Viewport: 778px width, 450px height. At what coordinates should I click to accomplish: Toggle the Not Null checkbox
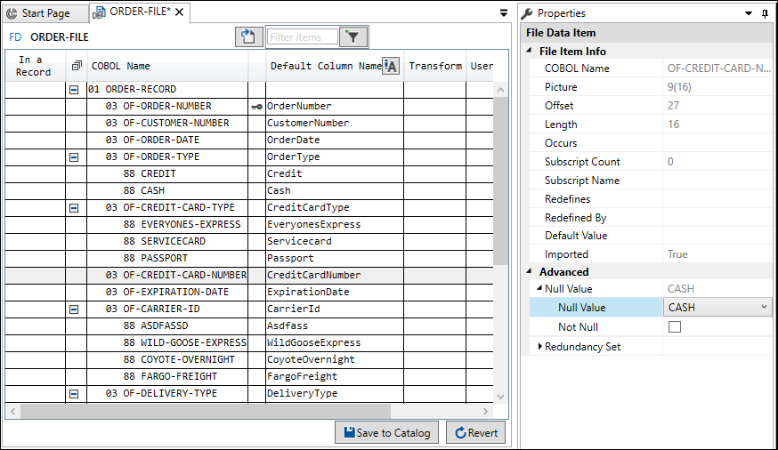[x=675, y=327]
